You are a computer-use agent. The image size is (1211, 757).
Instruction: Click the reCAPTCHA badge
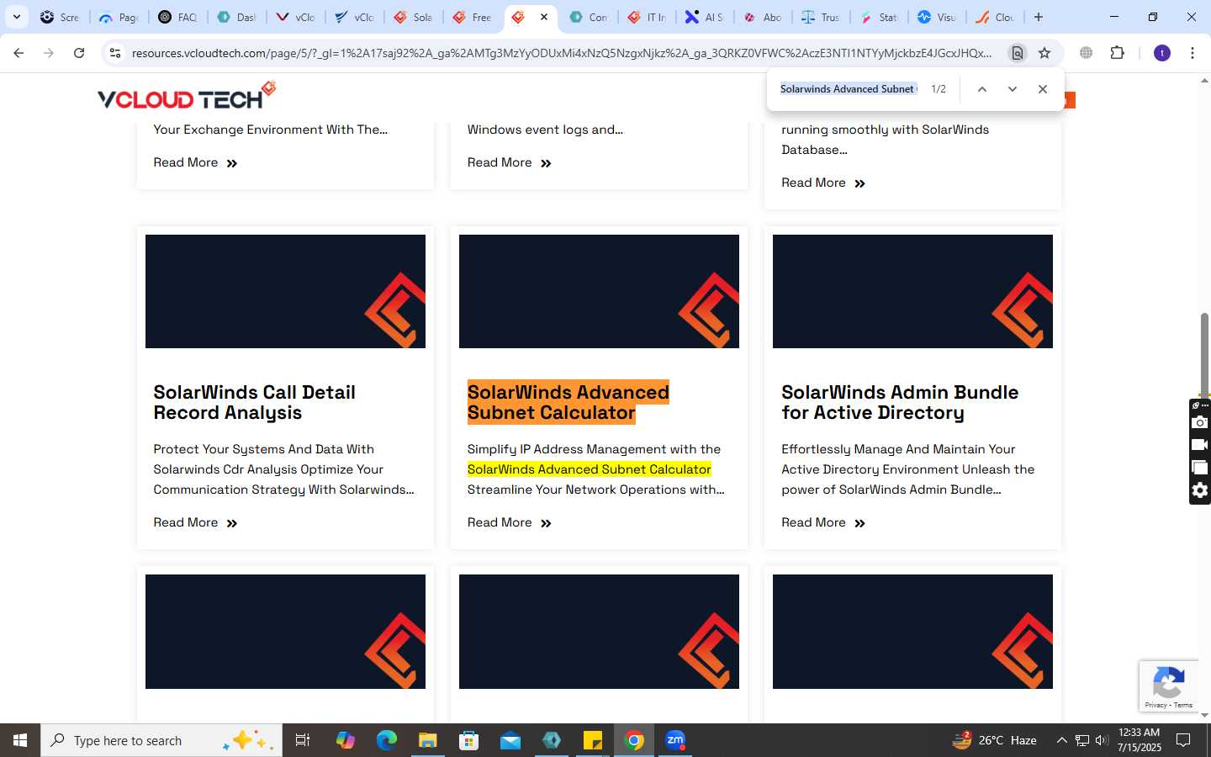click(1169, 686)
